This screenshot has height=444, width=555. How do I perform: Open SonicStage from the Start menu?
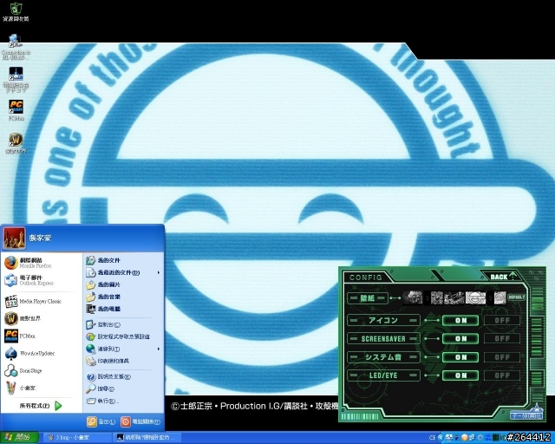(x=42, y=370)
